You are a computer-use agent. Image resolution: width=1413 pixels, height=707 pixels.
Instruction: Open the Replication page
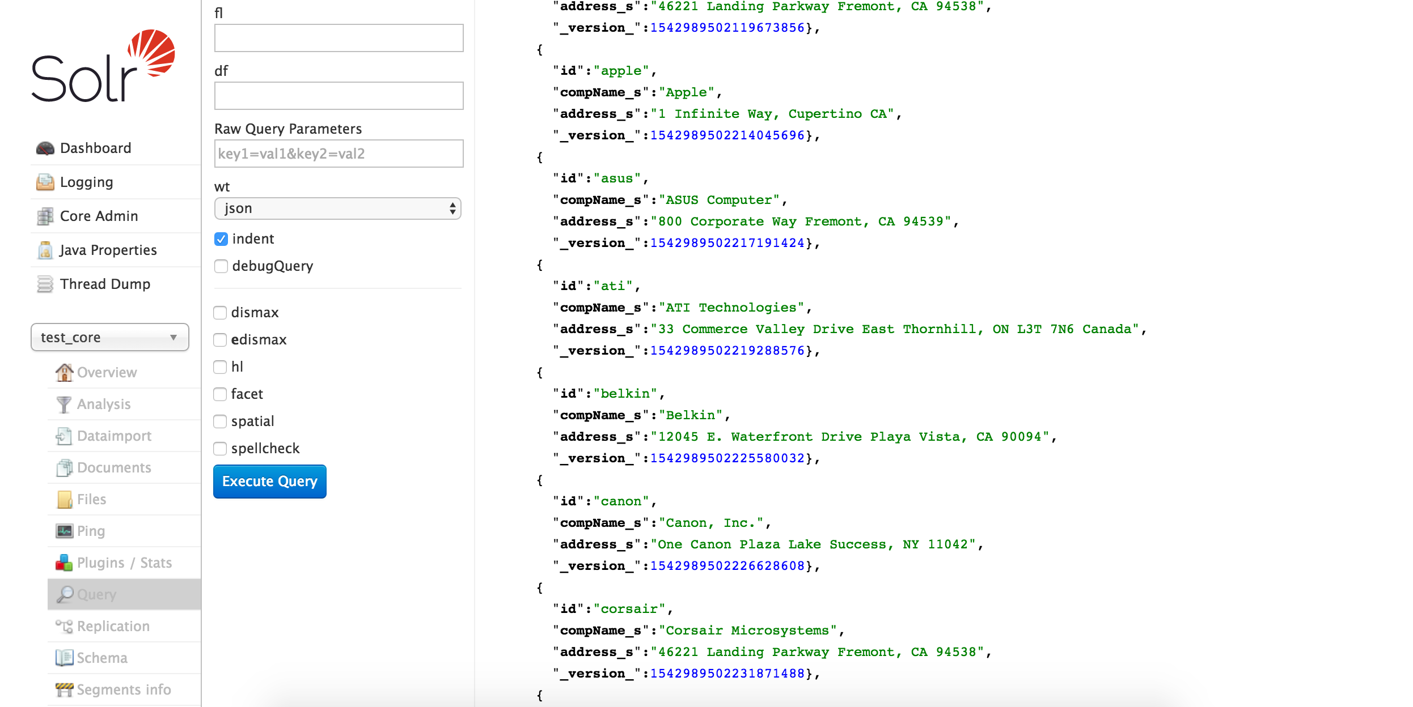[113, 627]
